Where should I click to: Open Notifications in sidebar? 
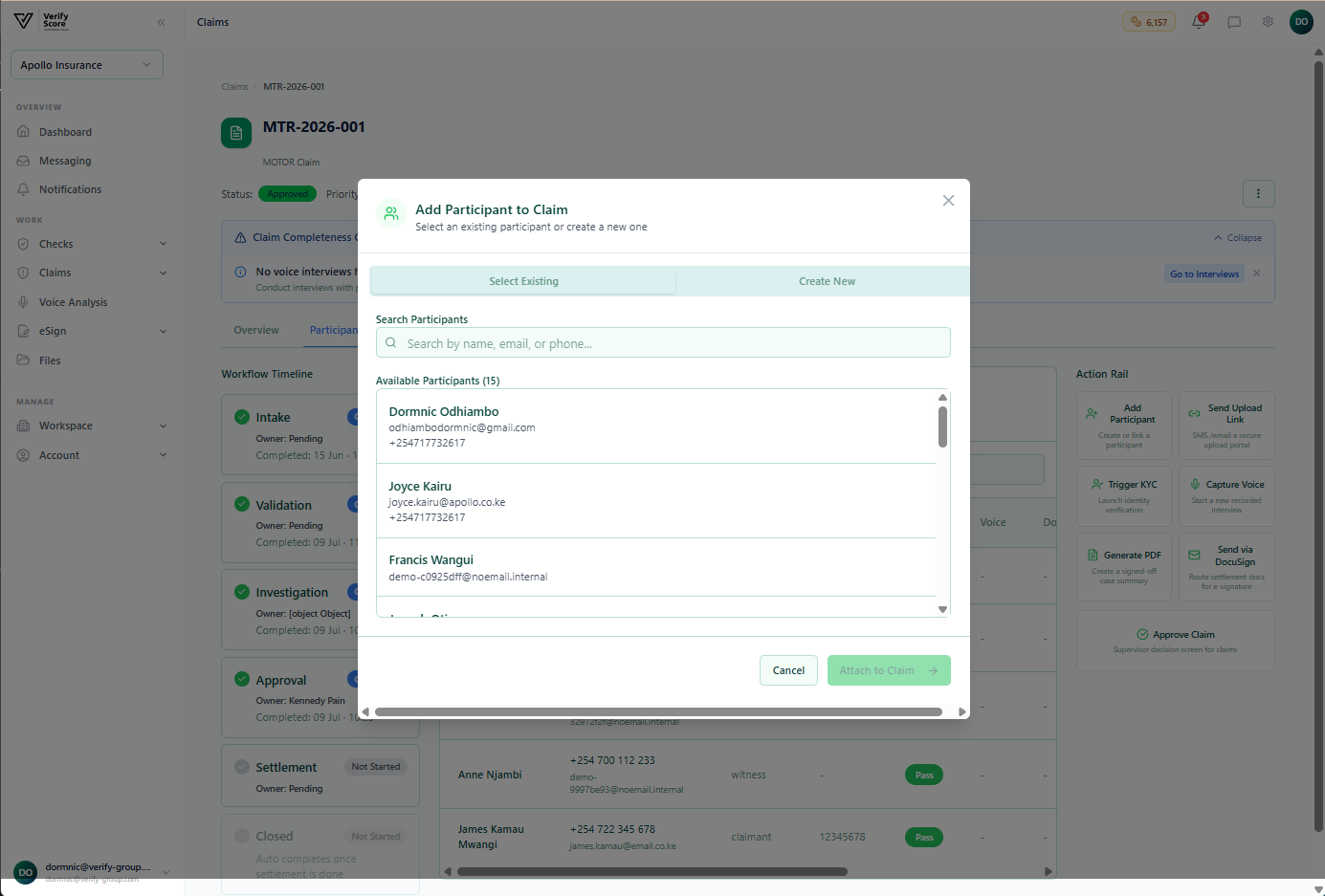tap(70, 189)
